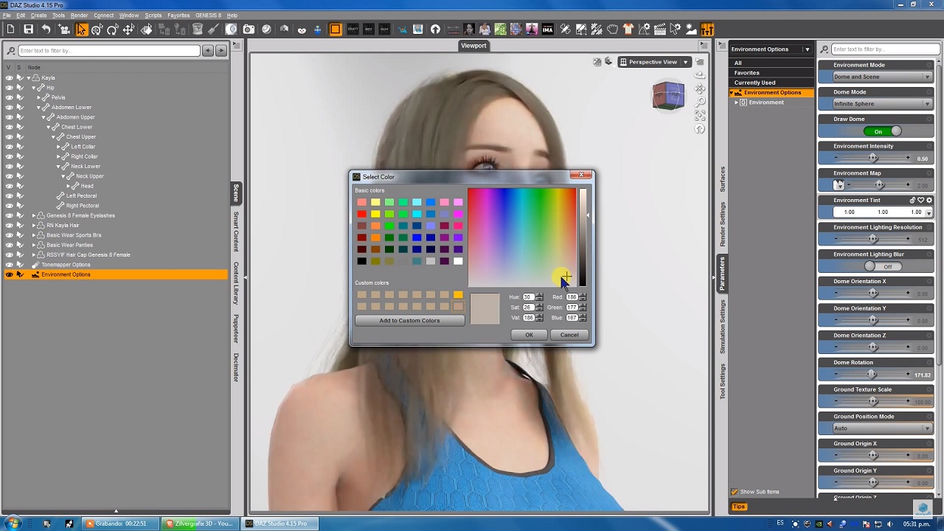944x531 pixels.
Task: Click OK in Select Color dialog
Action: [x=529, y=335]
